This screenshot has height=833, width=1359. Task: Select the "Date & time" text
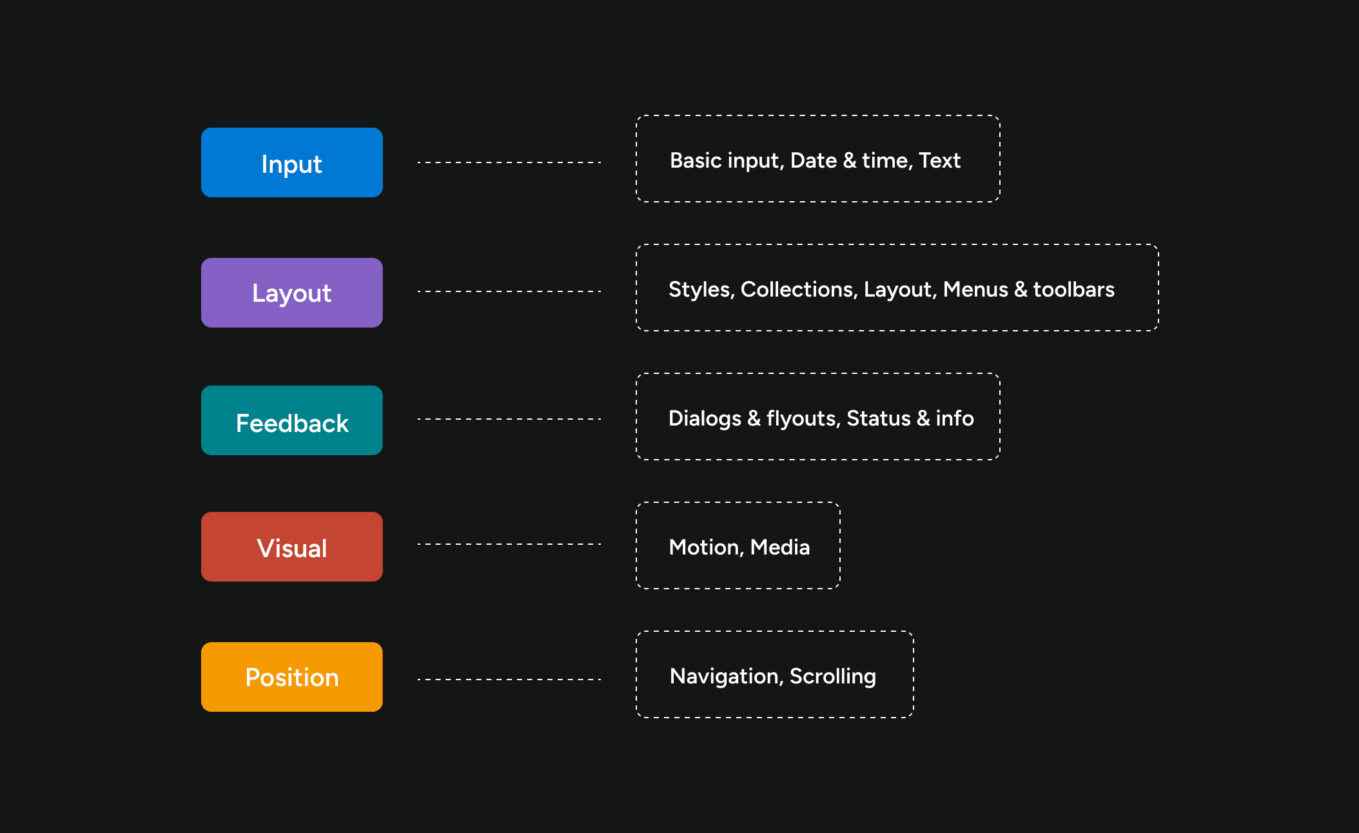click(850, 161)
